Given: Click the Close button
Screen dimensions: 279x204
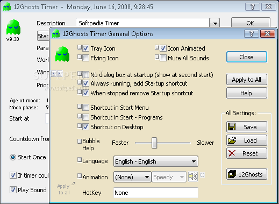Looking at the screenshot, I should point(247,57).
